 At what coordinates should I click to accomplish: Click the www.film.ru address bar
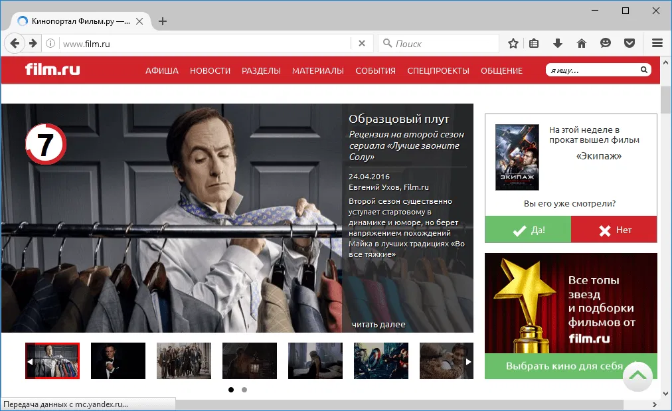coord(206,43)
